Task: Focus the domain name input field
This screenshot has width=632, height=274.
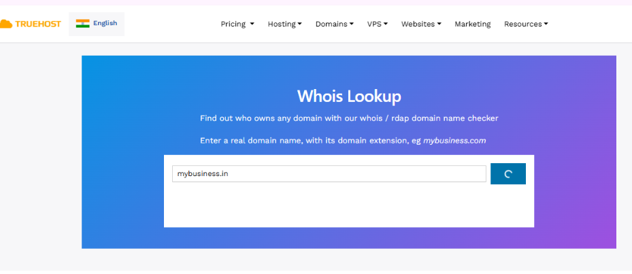Action: point(329,173)
